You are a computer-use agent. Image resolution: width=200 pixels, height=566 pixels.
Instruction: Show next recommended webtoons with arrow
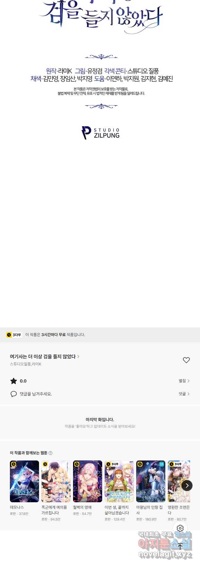point(187,486)
